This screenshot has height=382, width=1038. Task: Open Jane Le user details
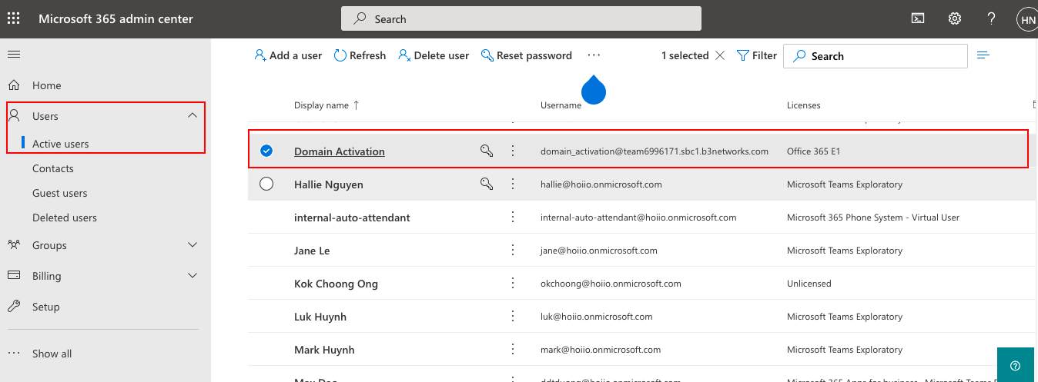coord(312,251)
